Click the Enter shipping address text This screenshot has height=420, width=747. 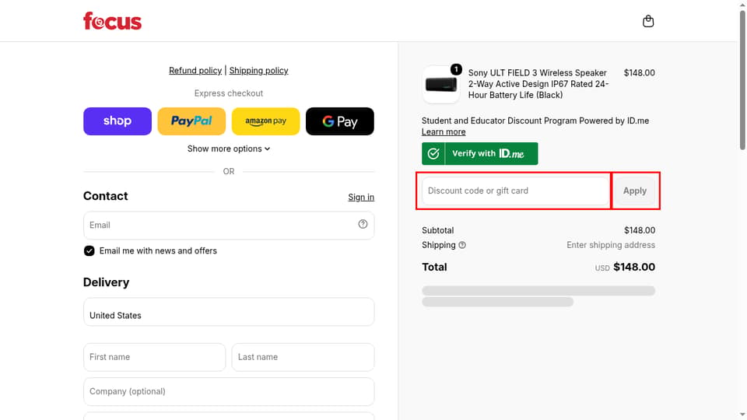click(611, 245)
